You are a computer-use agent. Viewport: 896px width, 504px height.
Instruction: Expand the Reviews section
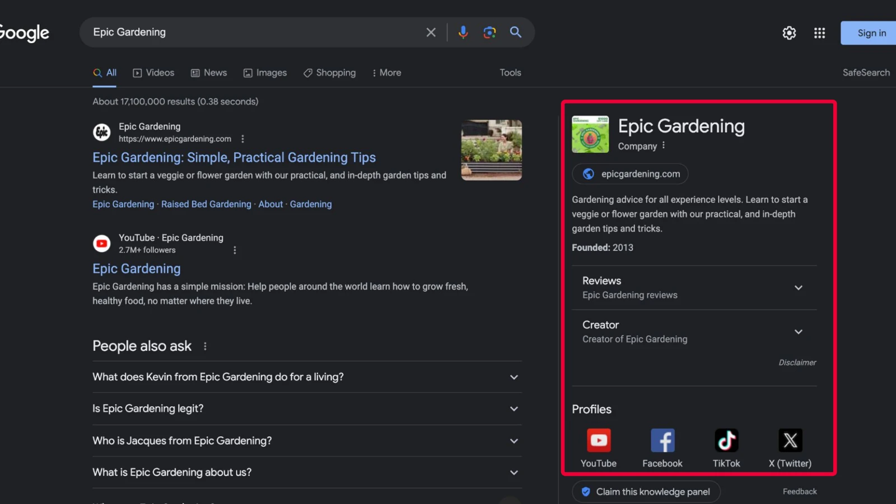[694, 287]
